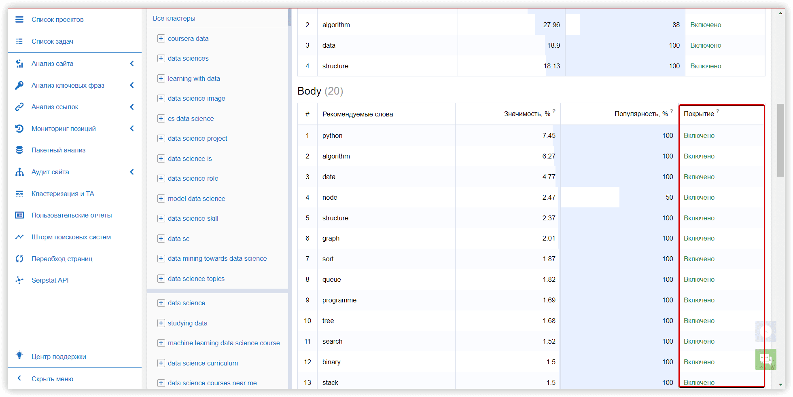Click the help mark next to Покрытие

coord(718,111)
